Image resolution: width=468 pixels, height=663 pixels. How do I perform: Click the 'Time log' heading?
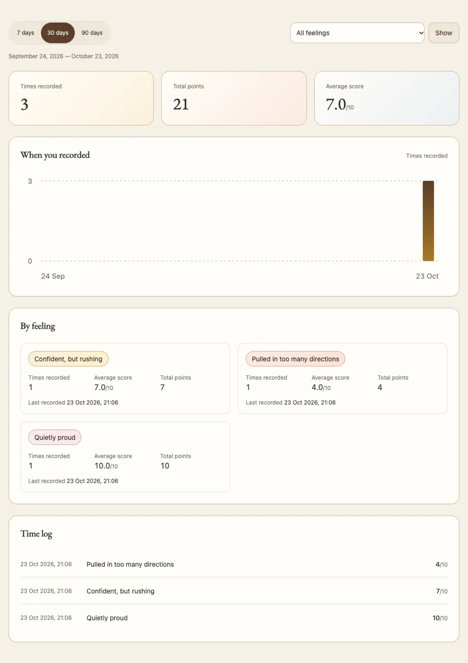click(x=36, y=534)
